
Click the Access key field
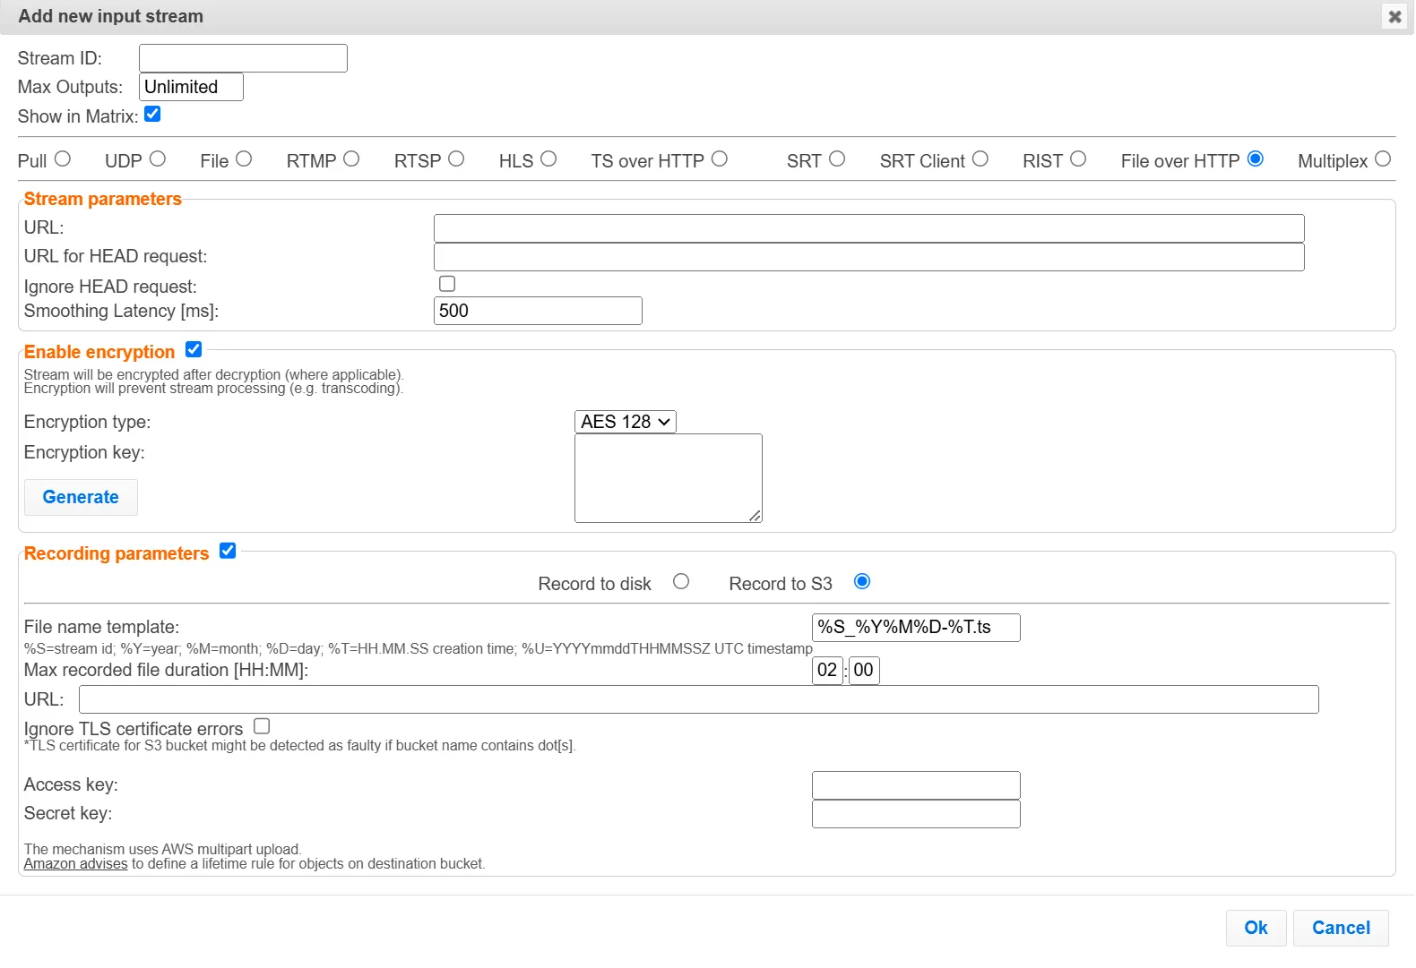pos(916,785)
